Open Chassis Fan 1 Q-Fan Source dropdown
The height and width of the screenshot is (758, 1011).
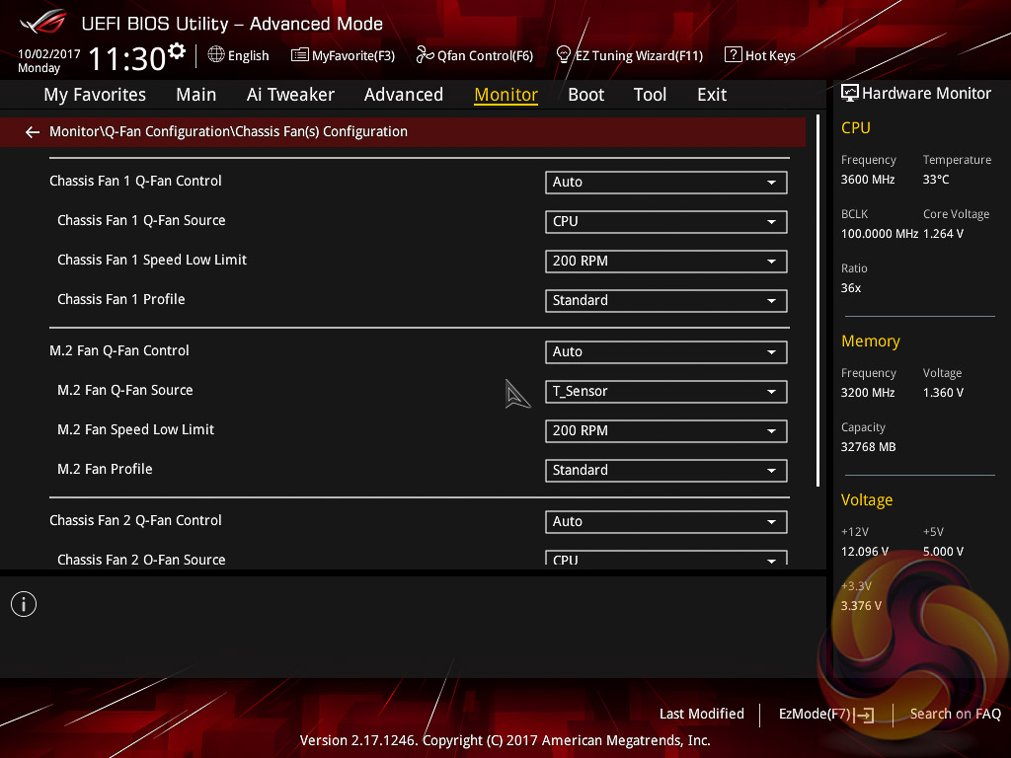click(x=666, y=222)
